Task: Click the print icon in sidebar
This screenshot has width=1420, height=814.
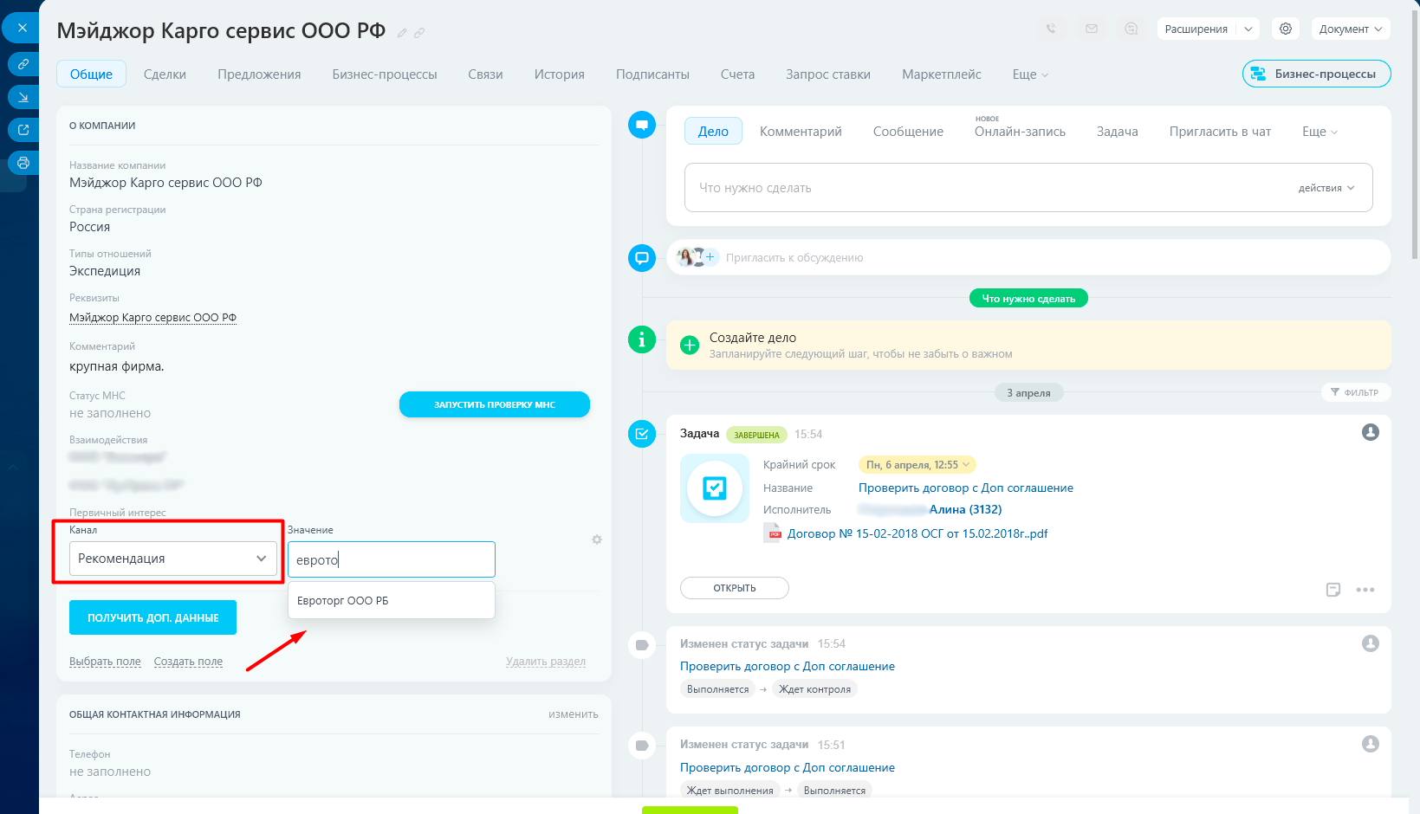Action: pos(23,163)
